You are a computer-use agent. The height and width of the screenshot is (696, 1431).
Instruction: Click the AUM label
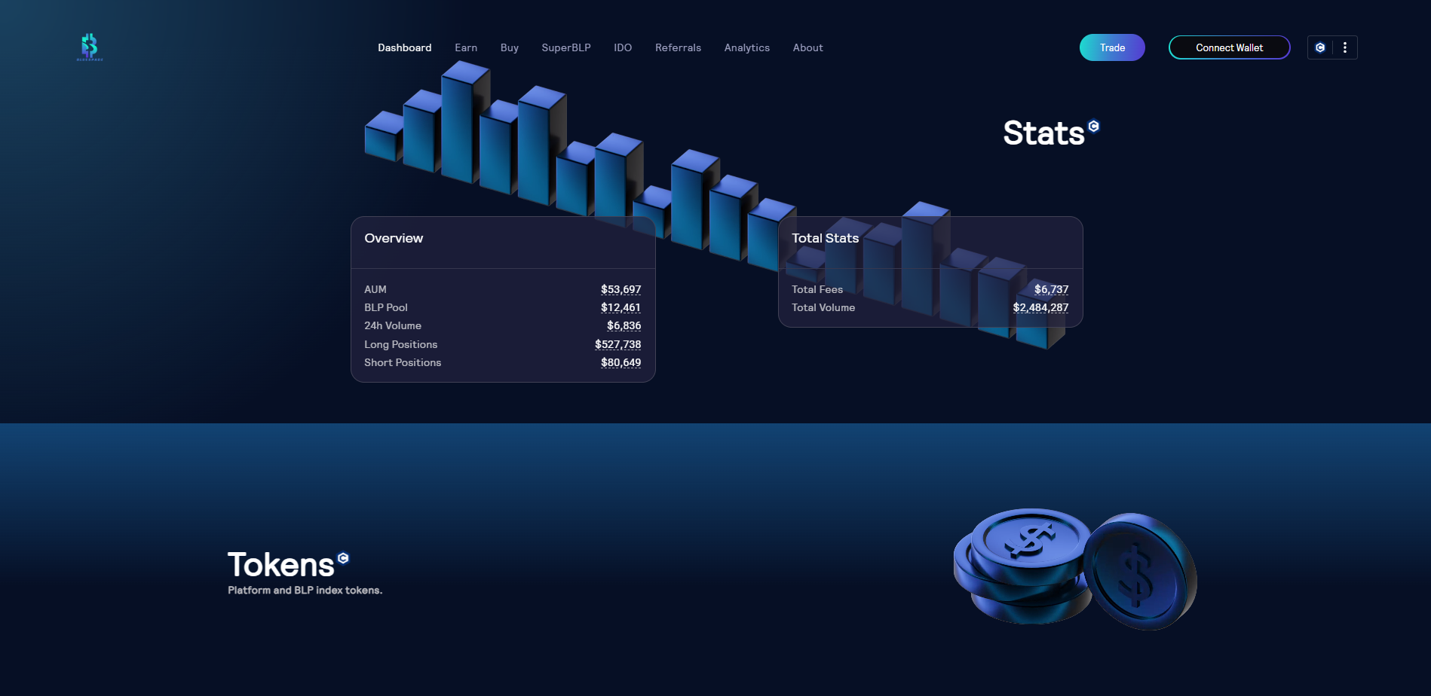375,289
